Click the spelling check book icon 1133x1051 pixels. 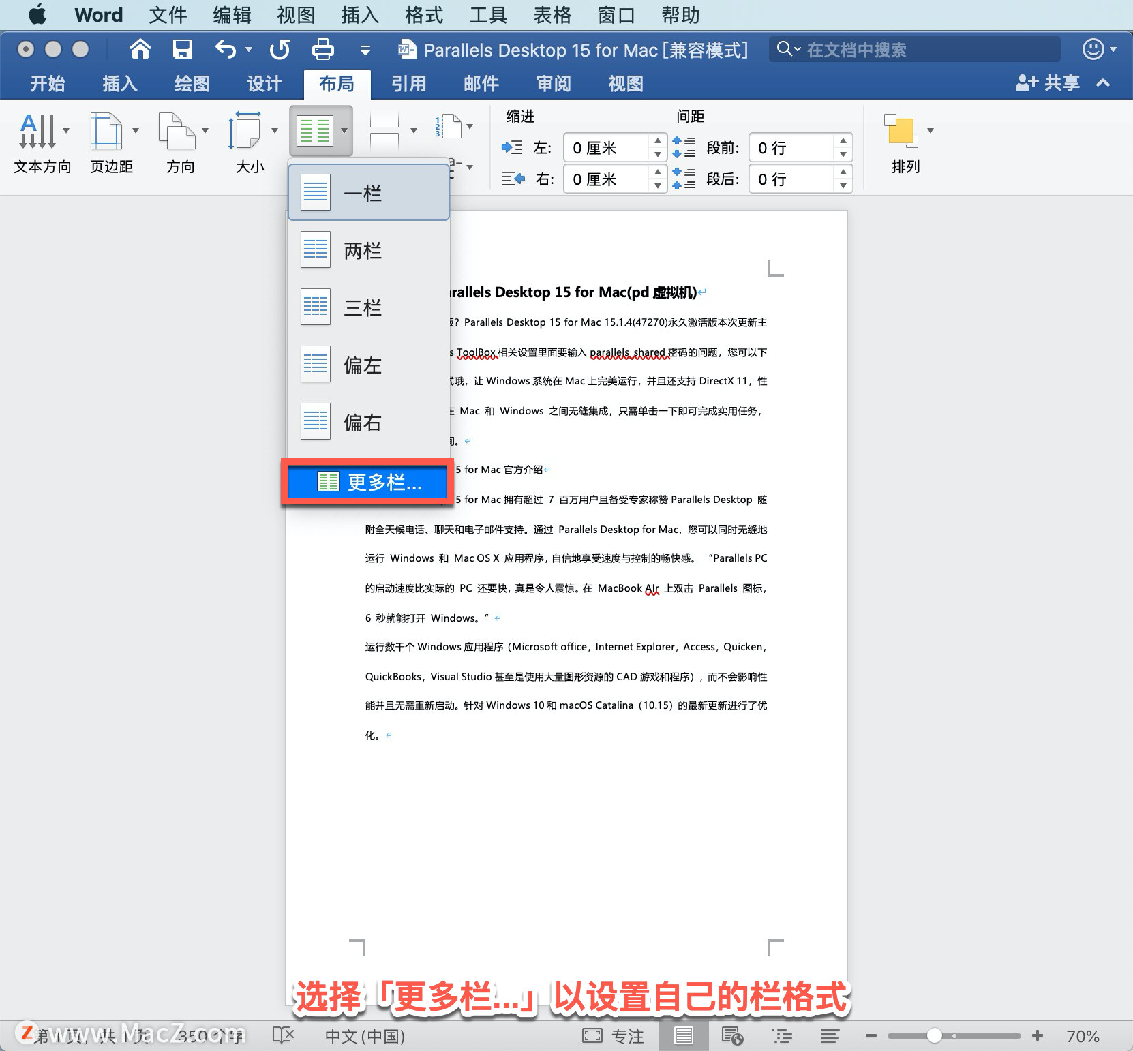(x=282, y=1035)
